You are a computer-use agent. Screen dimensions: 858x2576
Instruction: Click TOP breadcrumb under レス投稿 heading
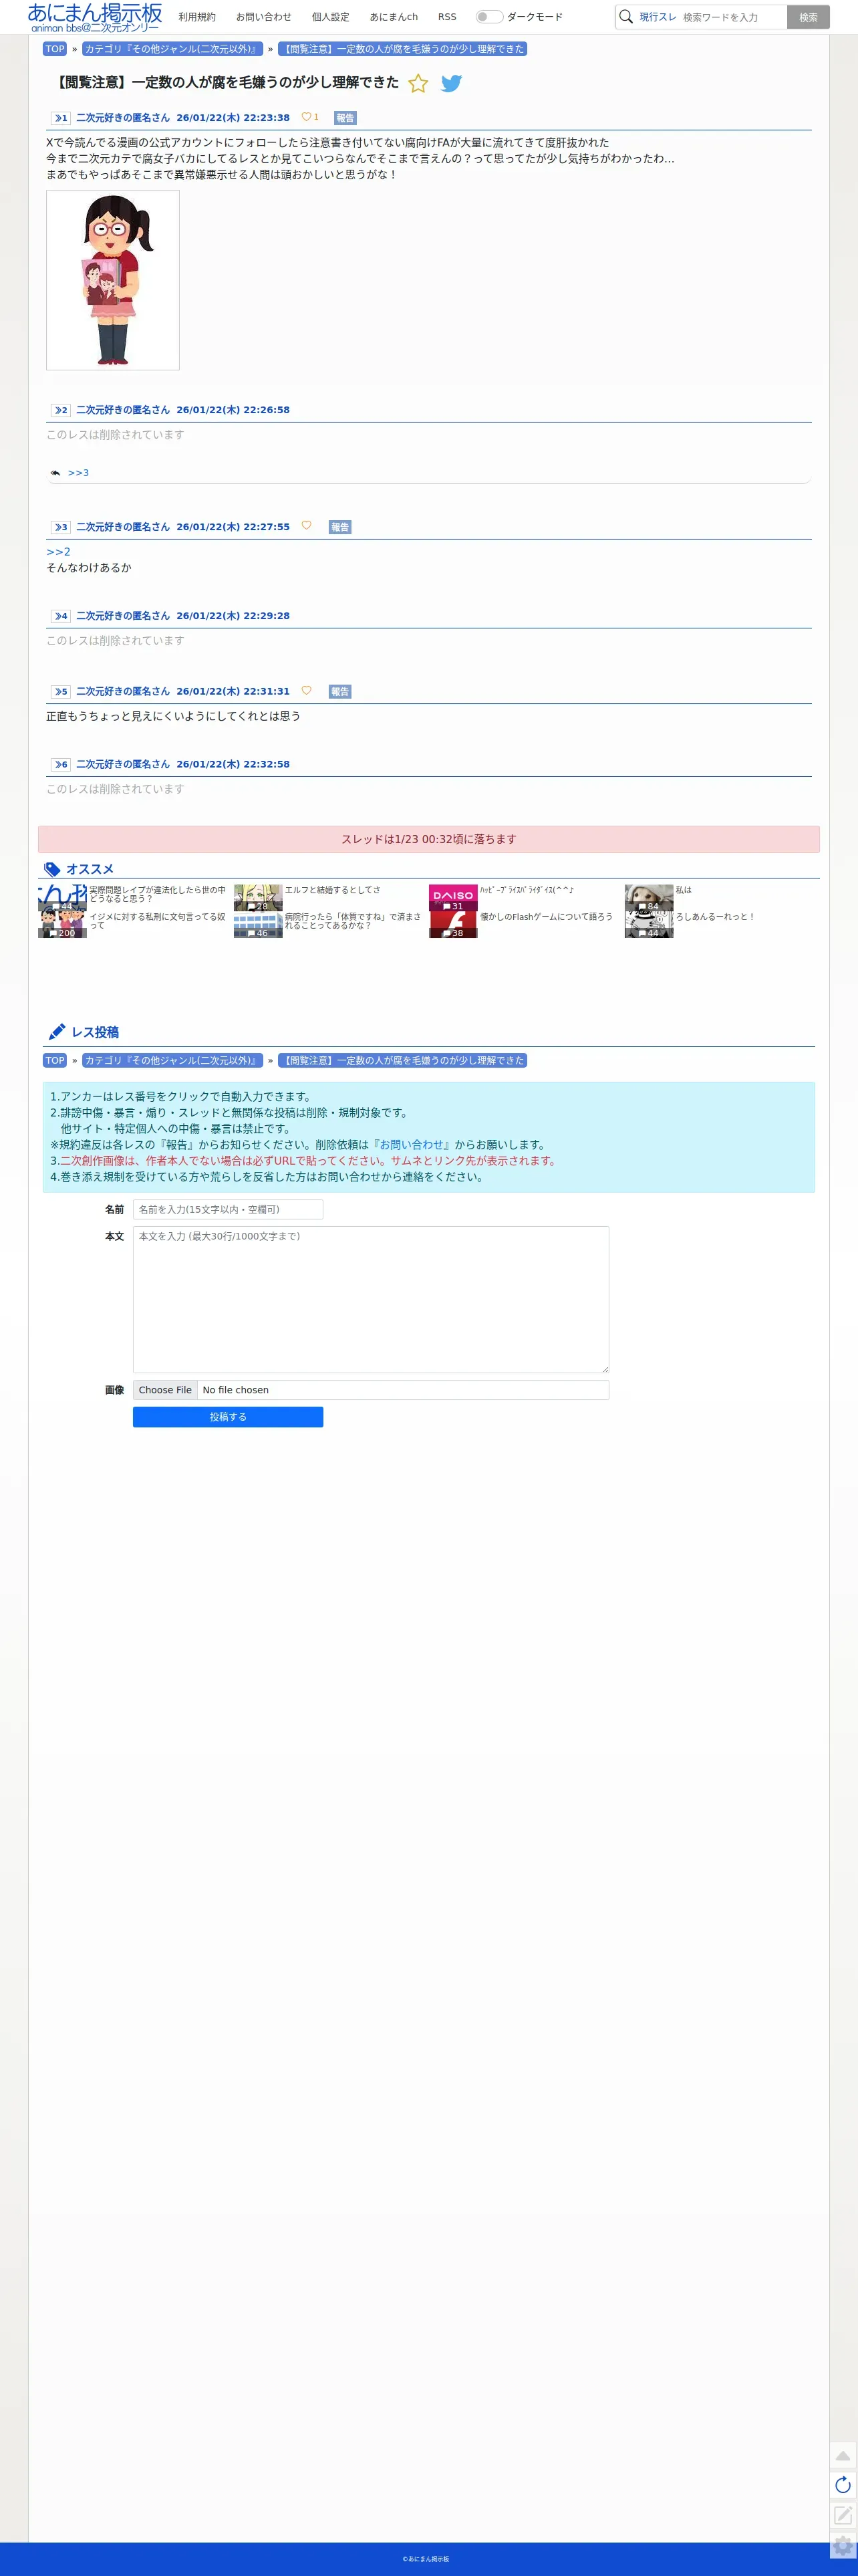click(55, 1061)
